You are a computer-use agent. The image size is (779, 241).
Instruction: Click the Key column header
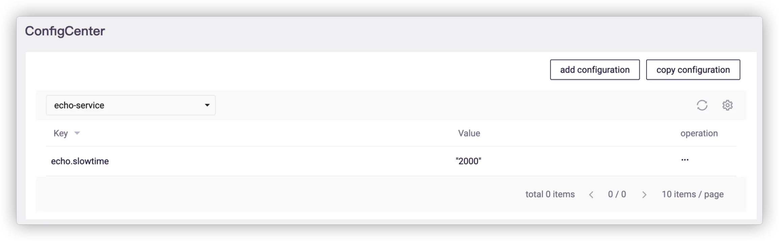coord(61,133)
